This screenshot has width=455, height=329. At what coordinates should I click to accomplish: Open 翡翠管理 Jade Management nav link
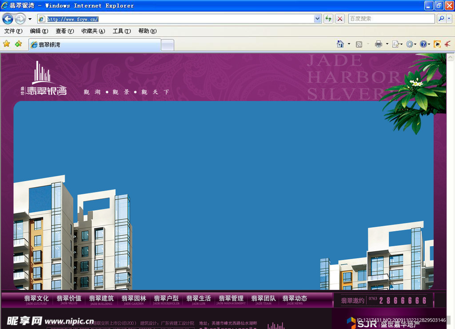(x=231, y=300)
